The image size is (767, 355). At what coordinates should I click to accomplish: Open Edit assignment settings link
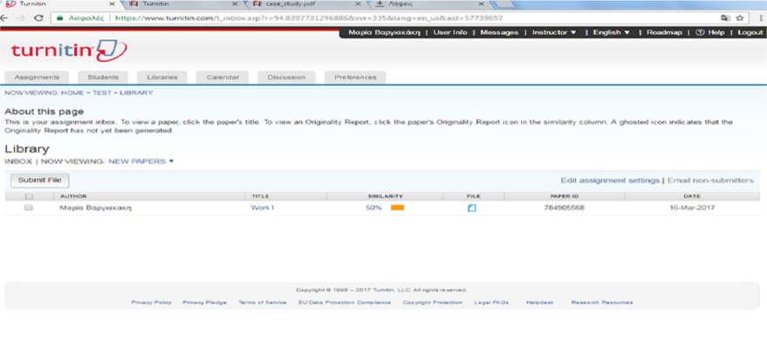(610, 181)
